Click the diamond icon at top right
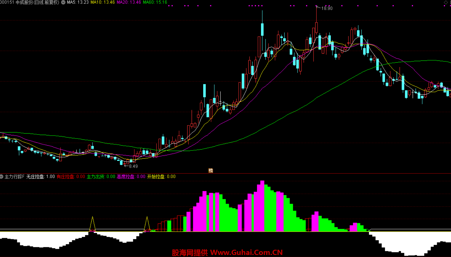451x257 pixels. (x=445, y=2)
